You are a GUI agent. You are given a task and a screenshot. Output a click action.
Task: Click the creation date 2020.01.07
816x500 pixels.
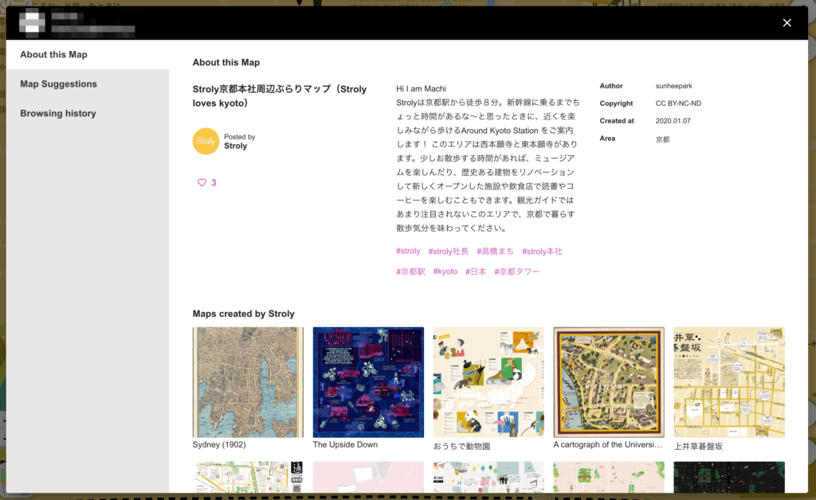673,121
